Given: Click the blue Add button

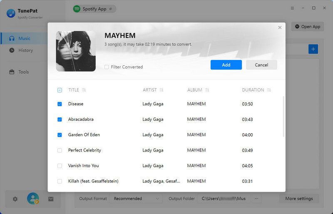Looking at the screenshot, I should 226,65.
